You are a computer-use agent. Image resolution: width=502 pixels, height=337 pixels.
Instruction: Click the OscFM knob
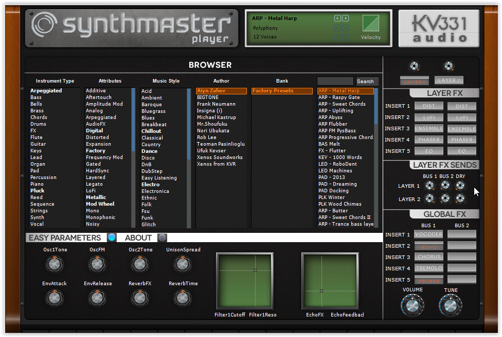[x=97, y=264]
